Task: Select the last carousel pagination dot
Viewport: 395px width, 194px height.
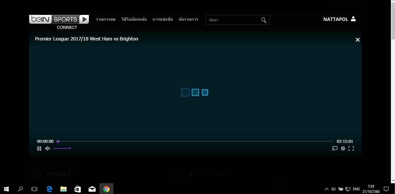Action: pyautogui.click(x=227, y=174)
